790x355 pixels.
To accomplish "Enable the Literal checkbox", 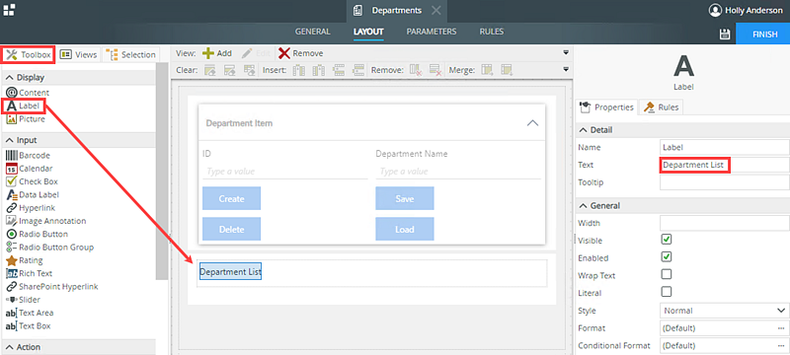I will (x=666, y=292).
